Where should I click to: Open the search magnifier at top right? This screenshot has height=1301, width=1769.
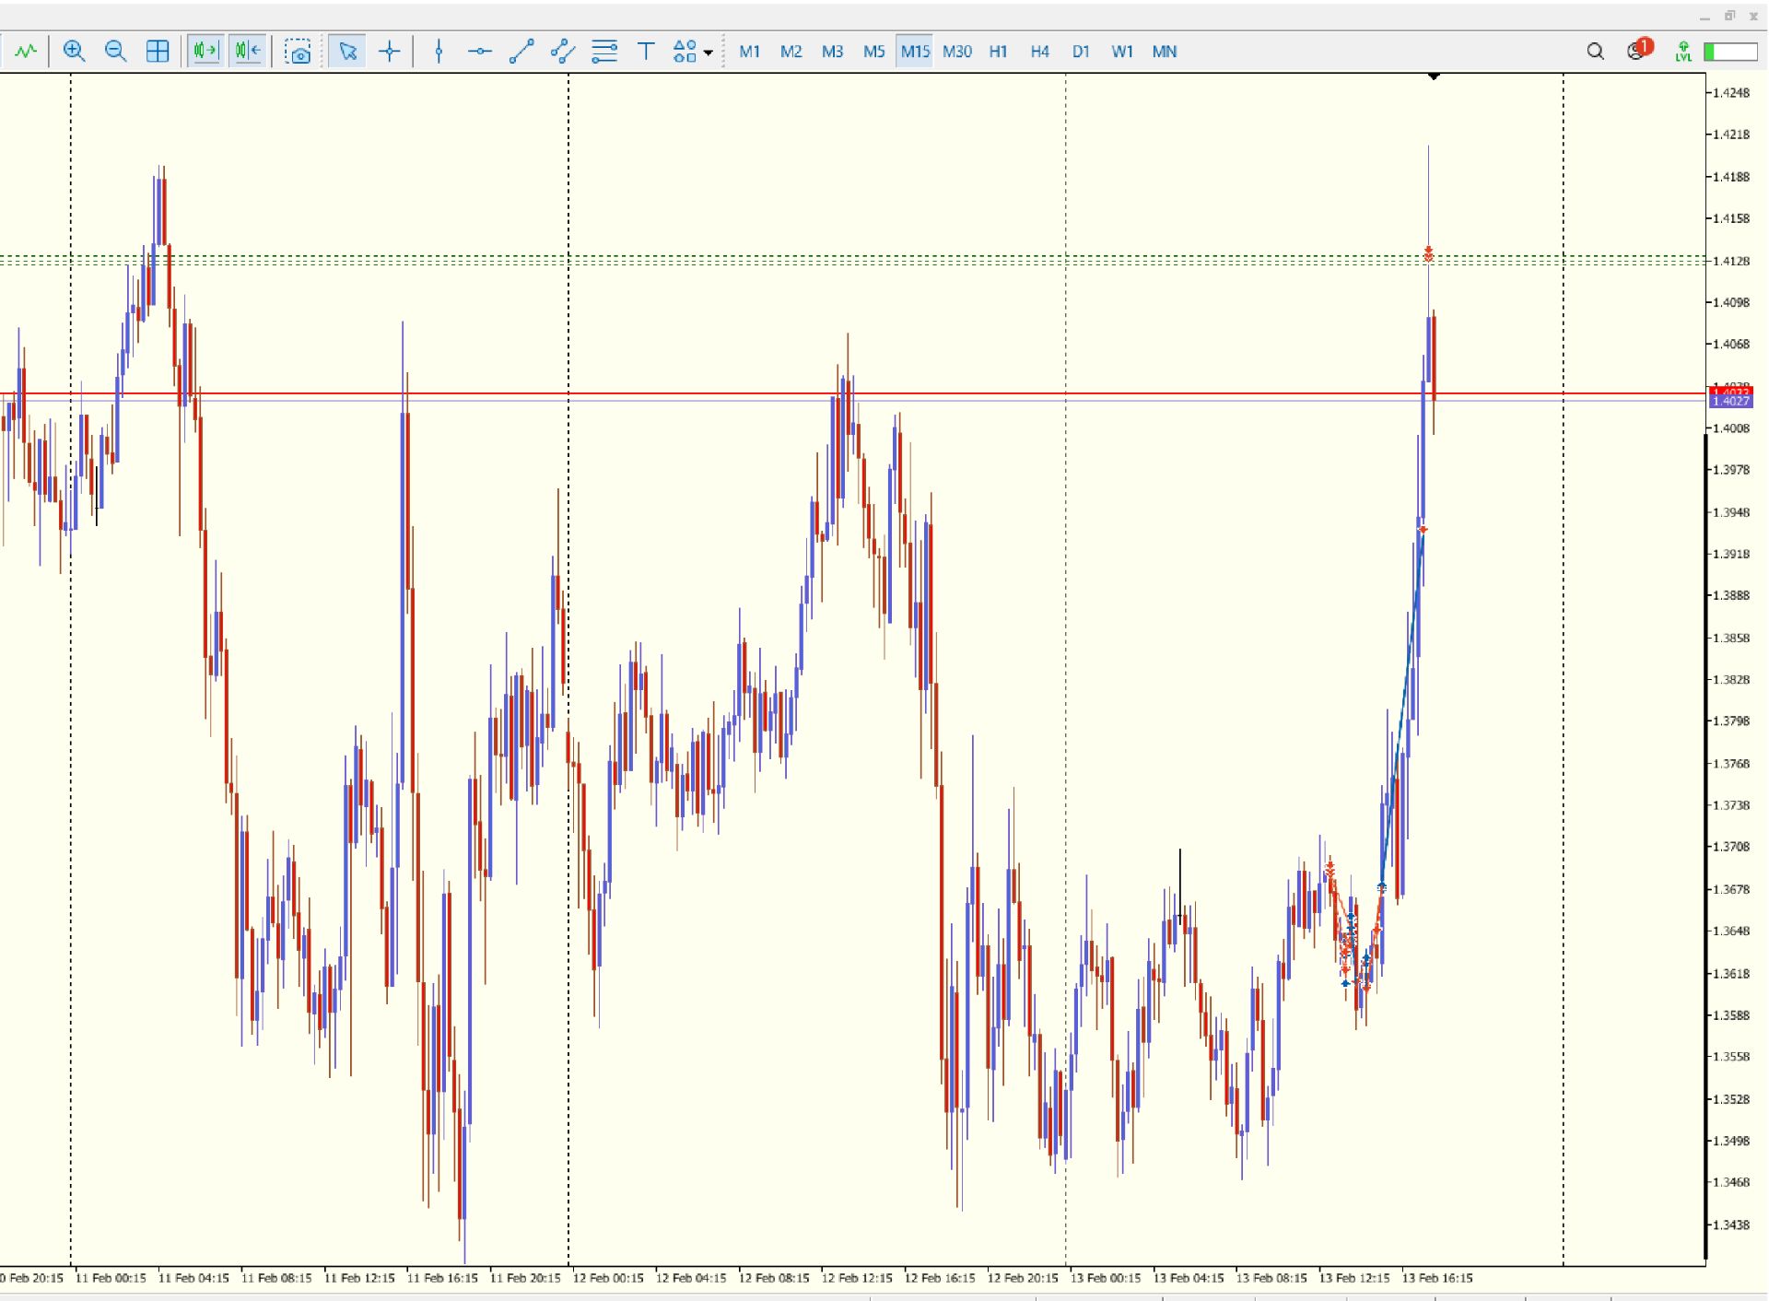[1595, 52]
